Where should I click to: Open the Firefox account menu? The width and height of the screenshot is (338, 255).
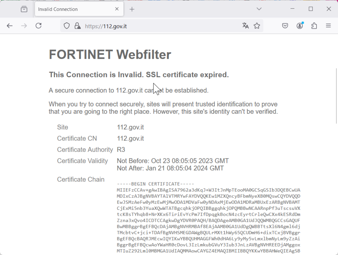pyautogui.click(x=300, y=26)
